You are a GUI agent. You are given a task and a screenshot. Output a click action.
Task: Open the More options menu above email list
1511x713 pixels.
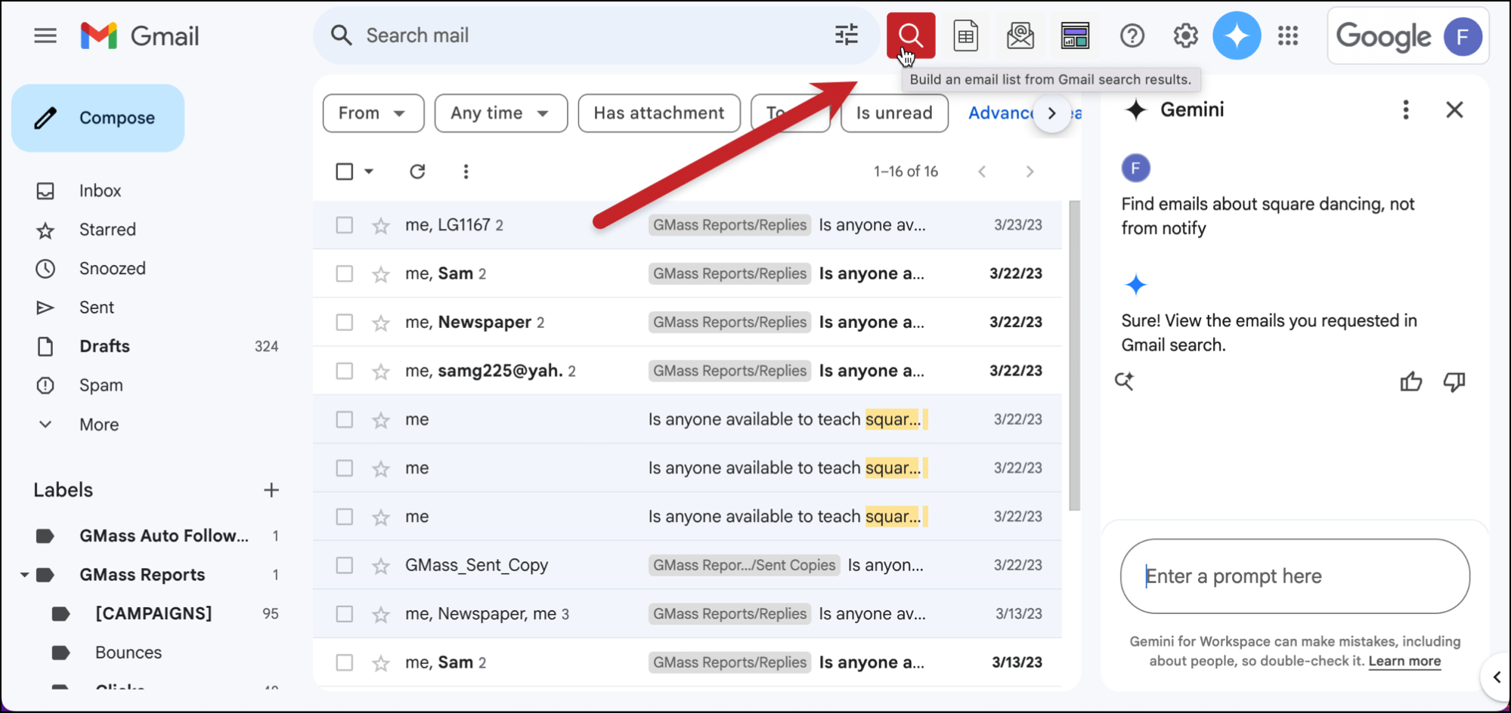coord(466,171)
